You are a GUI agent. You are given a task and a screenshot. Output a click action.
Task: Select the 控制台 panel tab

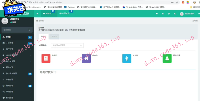coord(44,37)
